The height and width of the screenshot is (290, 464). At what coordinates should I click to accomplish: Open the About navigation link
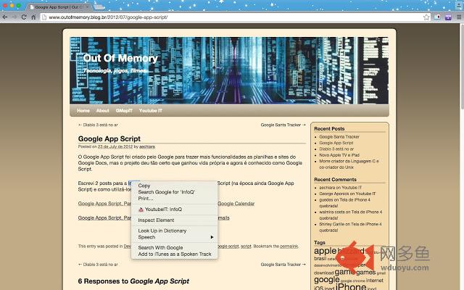[x=103, y=110]
